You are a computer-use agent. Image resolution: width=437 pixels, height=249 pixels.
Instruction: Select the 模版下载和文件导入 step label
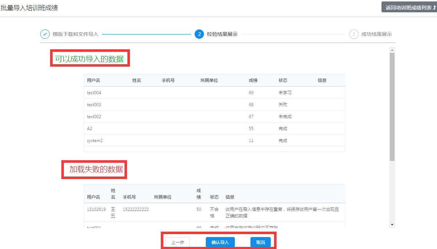click(x=75, y=34)
